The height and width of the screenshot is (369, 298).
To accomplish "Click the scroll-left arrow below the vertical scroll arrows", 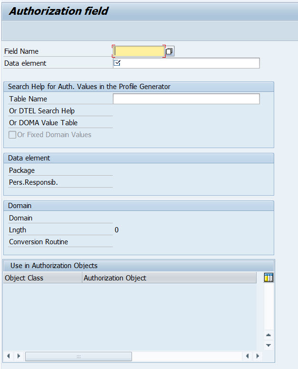I will tap(247, 356).
